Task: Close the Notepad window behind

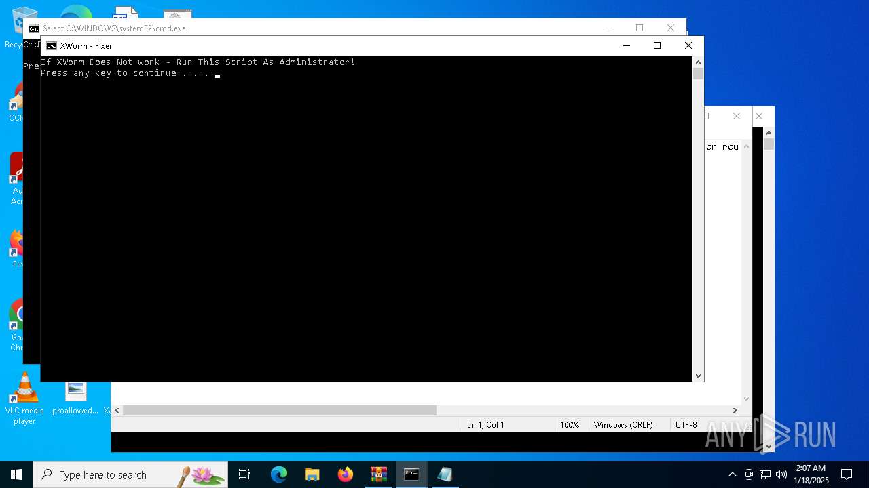Action: [736, 116]
